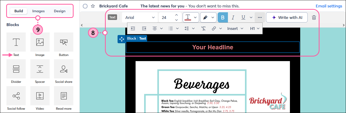The width and height of the screenshot is (346, 113).
Task: Click the more options ellipsis button
Action: click(x=260, y=17)
